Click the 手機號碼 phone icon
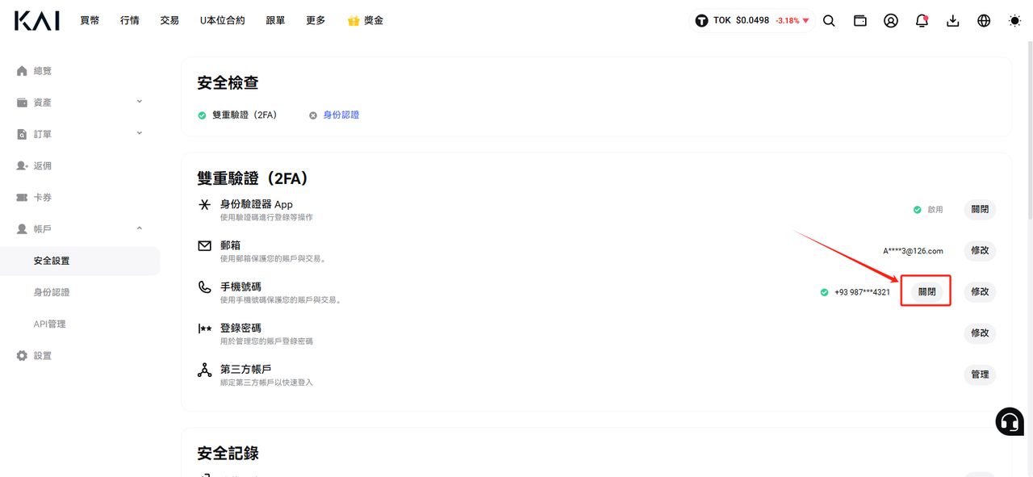The height and width of the screenshot is (477, 1033). pos(205,287)
